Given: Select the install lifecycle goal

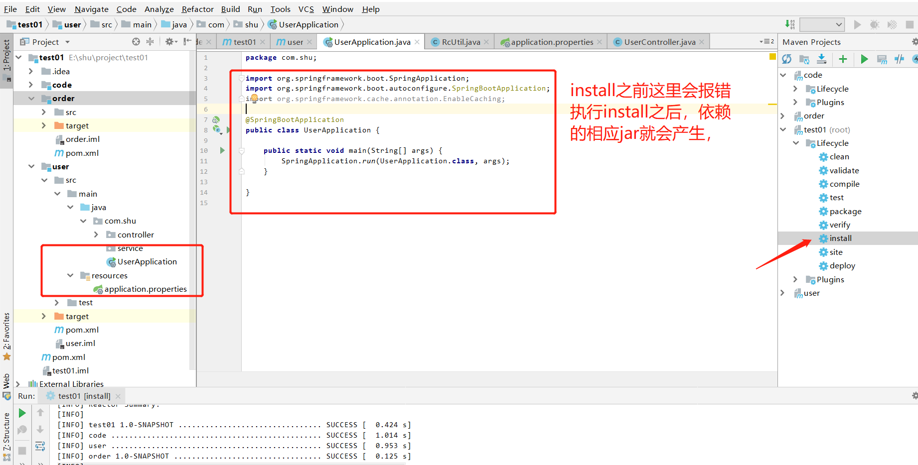Looking at the screenshot, I should point(840,238).
